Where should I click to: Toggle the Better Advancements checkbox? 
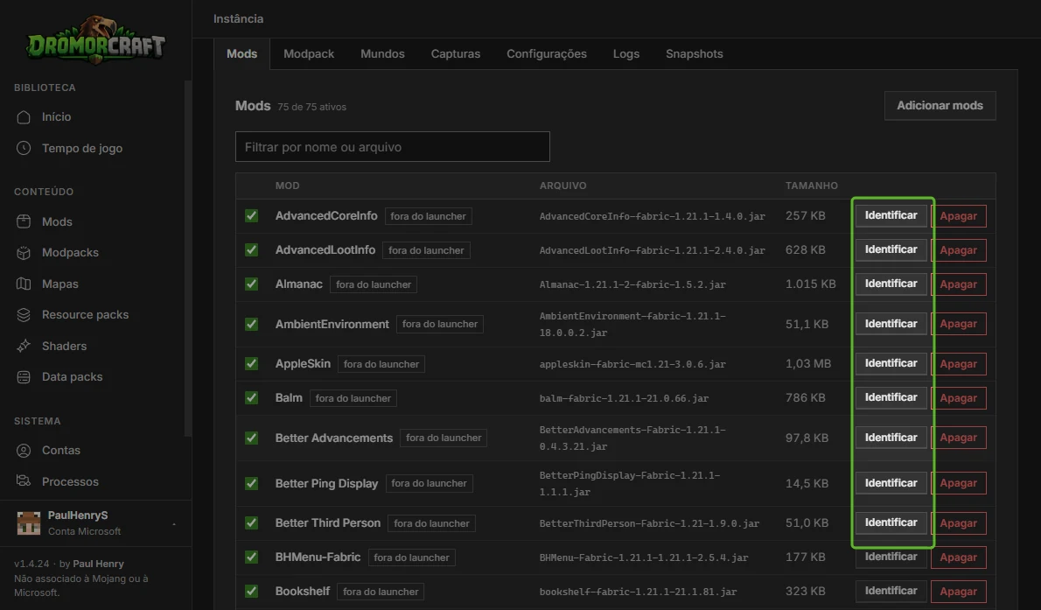pyautogui.click(x=252, y=438)
